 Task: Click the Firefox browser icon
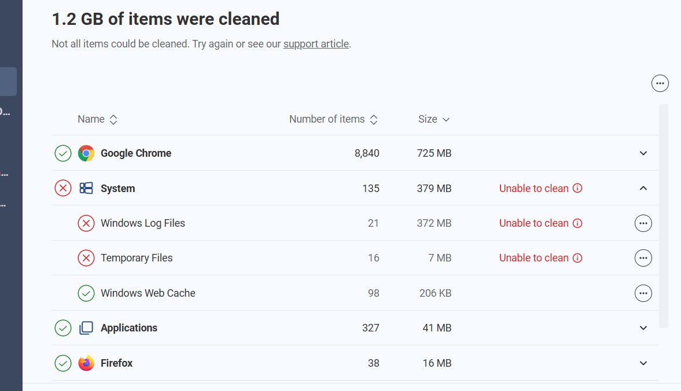coord(86,363)
